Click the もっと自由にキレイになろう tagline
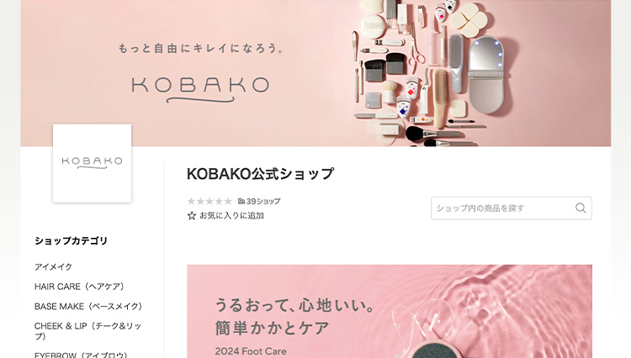Image resolution: width=631 pixels, height=358 pixels. pyautogui.click(x=202, y=49)
